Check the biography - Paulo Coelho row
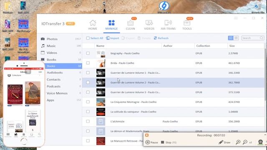The height and width of the screenshot is (150, 267). pos(88,53)
